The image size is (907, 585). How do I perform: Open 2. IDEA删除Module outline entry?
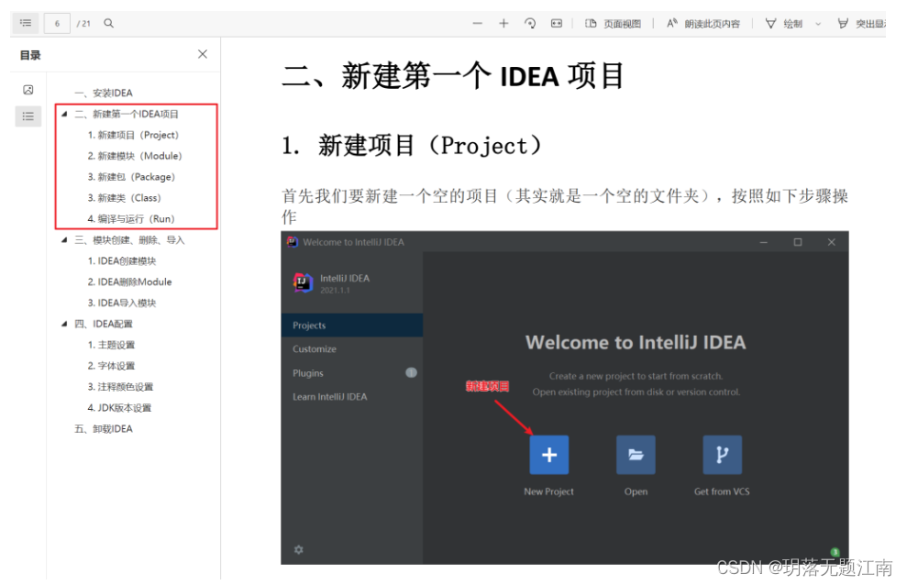click(x=129, y=282)
